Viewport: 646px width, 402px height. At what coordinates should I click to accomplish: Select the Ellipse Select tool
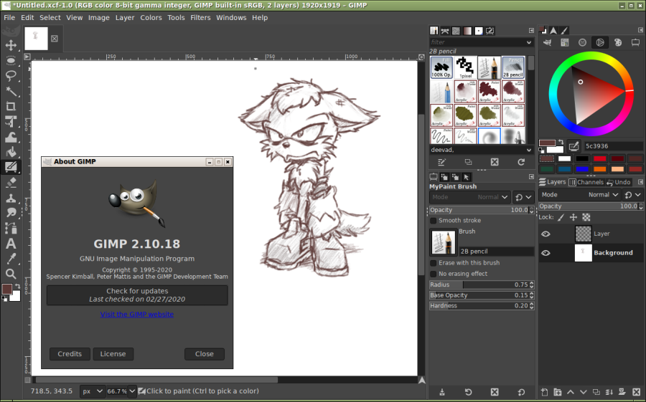point(11,60)
